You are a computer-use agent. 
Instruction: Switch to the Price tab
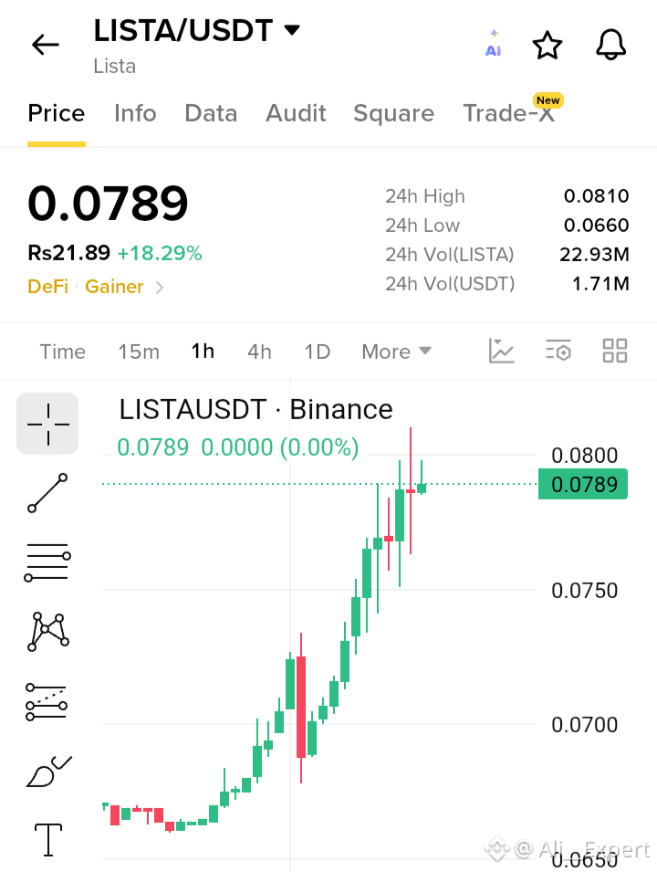[57, 113]
